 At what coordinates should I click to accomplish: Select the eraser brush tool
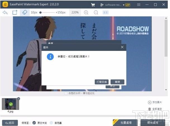pyautogui.click(x=25, y=12)
